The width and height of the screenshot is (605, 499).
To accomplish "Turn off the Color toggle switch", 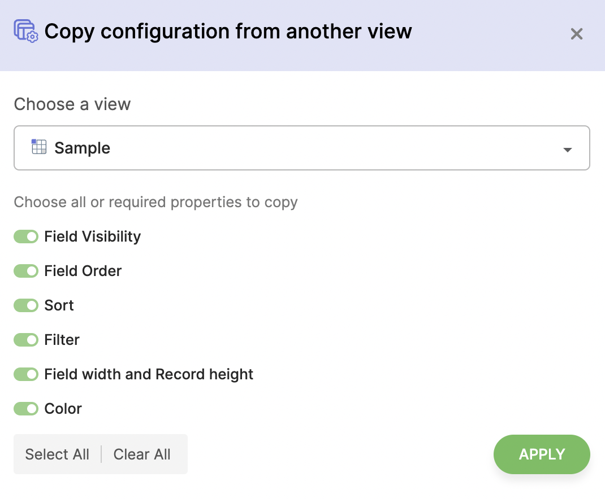I will coord(26,409).
